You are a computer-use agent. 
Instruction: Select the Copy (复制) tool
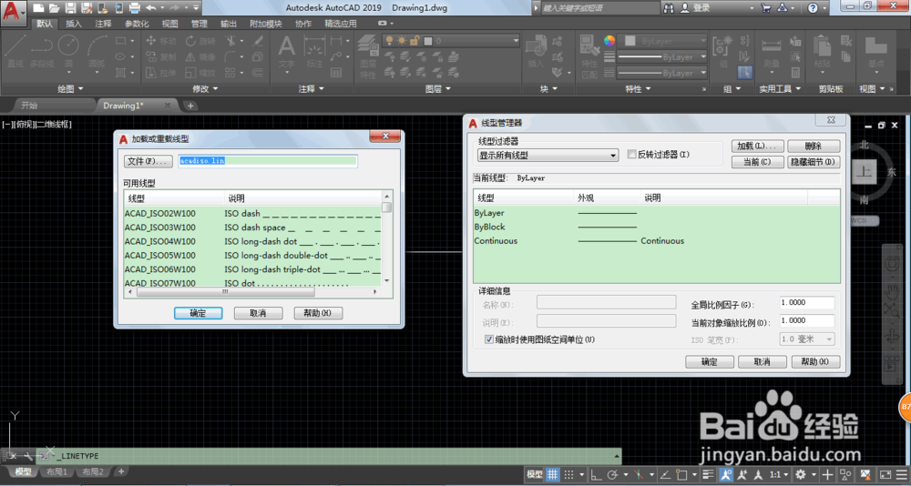coord(161,57)
